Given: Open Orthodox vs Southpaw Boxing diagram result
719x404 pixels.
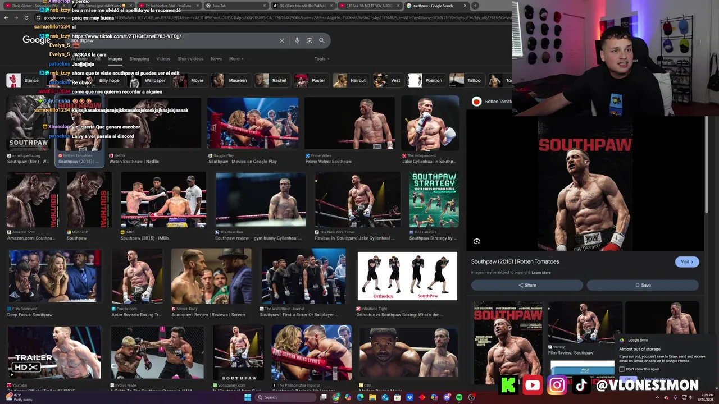Looking at the screenshot, I should coord(407,284).
